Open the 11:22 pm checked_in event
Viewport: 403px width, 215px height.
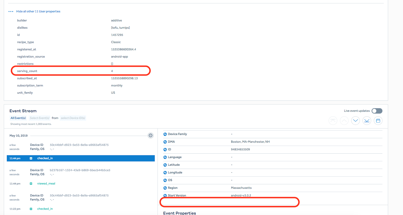pyautogui.click(x=45, y=209)
